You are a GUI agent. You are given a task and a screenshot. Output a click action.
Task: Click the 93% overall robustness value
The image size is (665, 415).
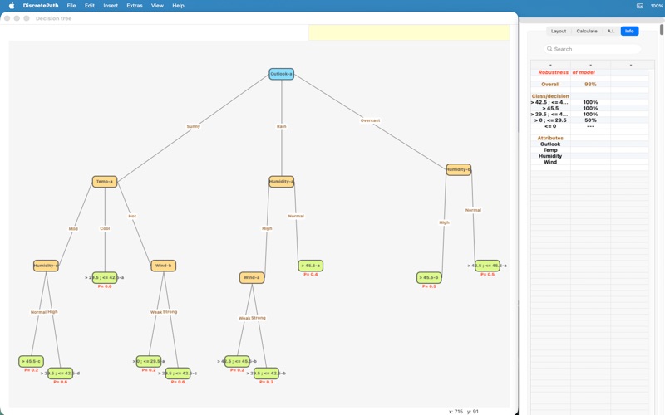click(590, 85)
